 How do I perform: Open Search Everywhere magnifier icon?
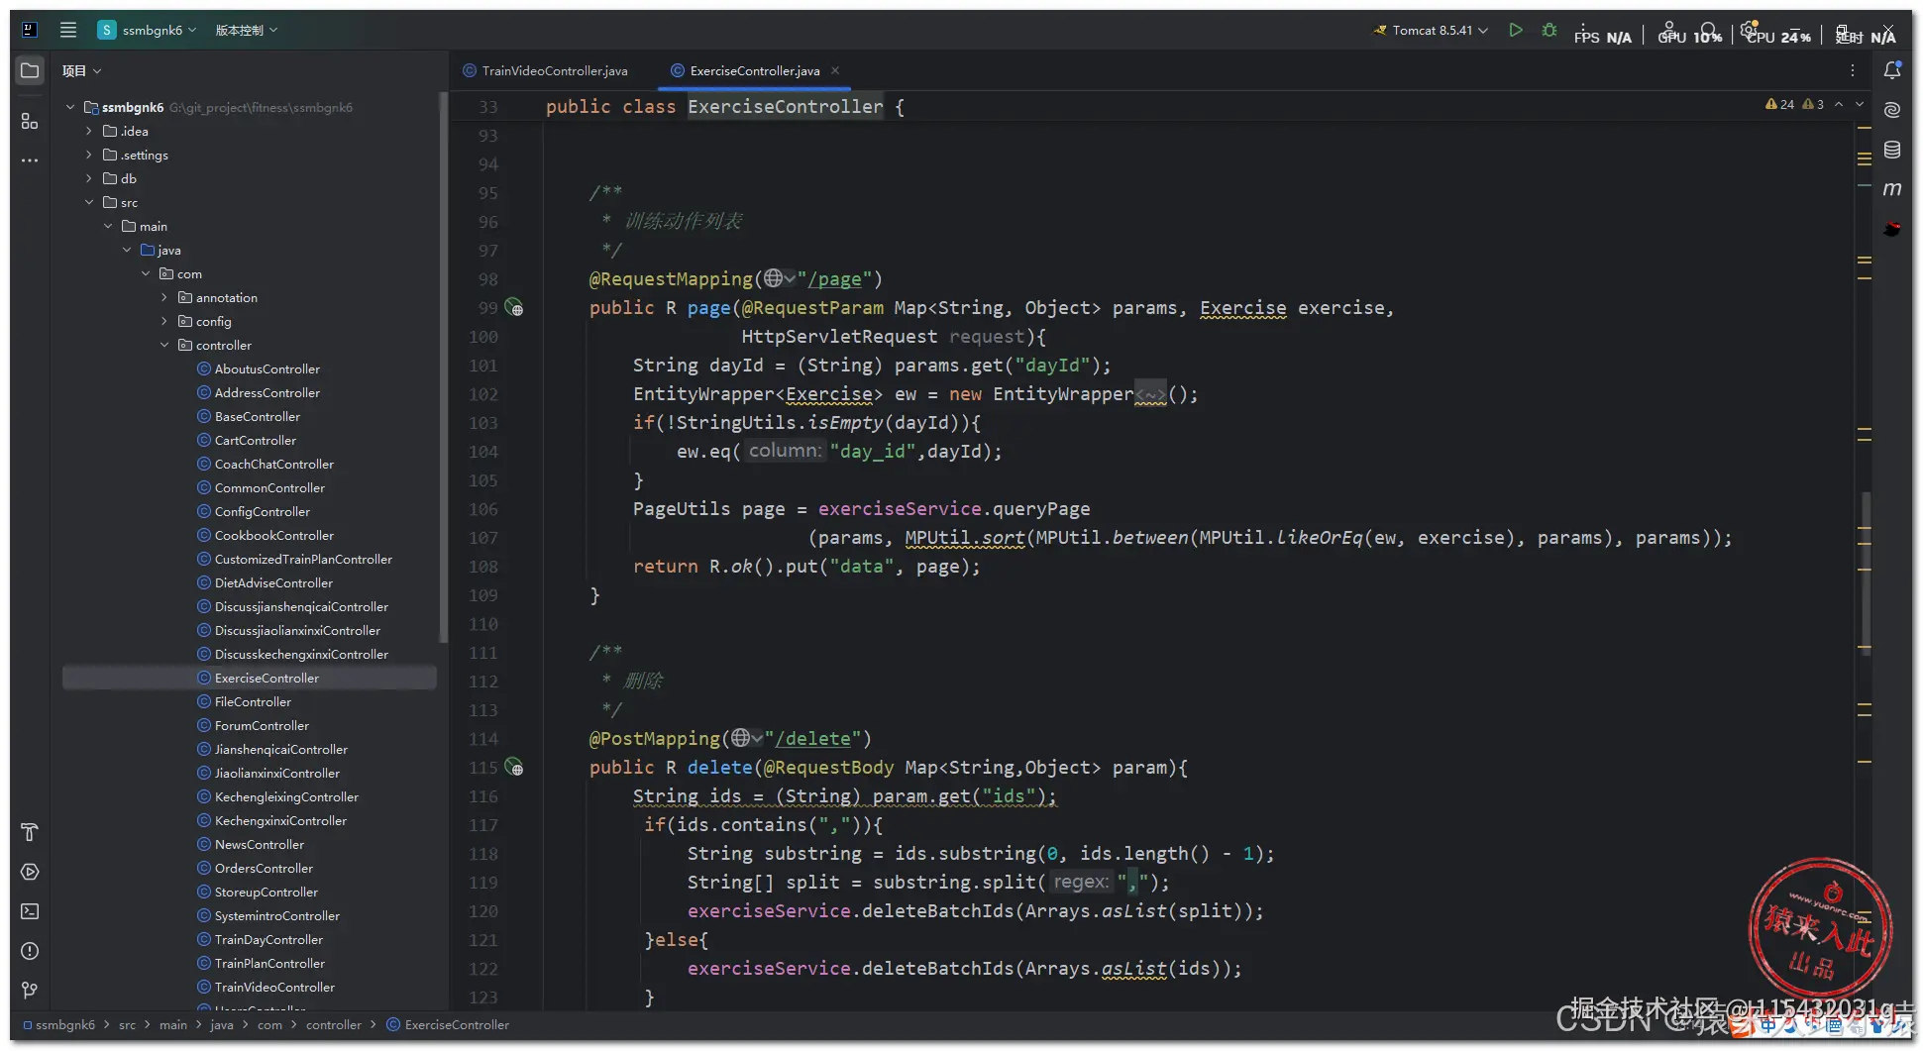pyautogui.click(x=1708, y=30)
